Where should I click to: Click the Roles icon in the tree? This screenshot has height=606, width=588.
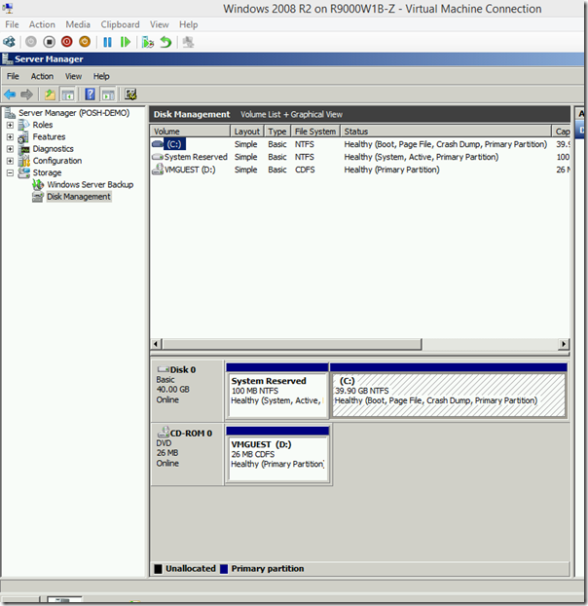click(23, 125)
